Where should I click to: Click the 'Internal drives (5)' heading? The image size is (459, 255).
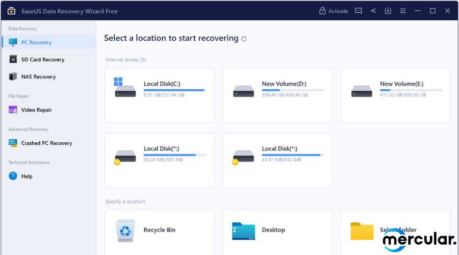point(125,60)
